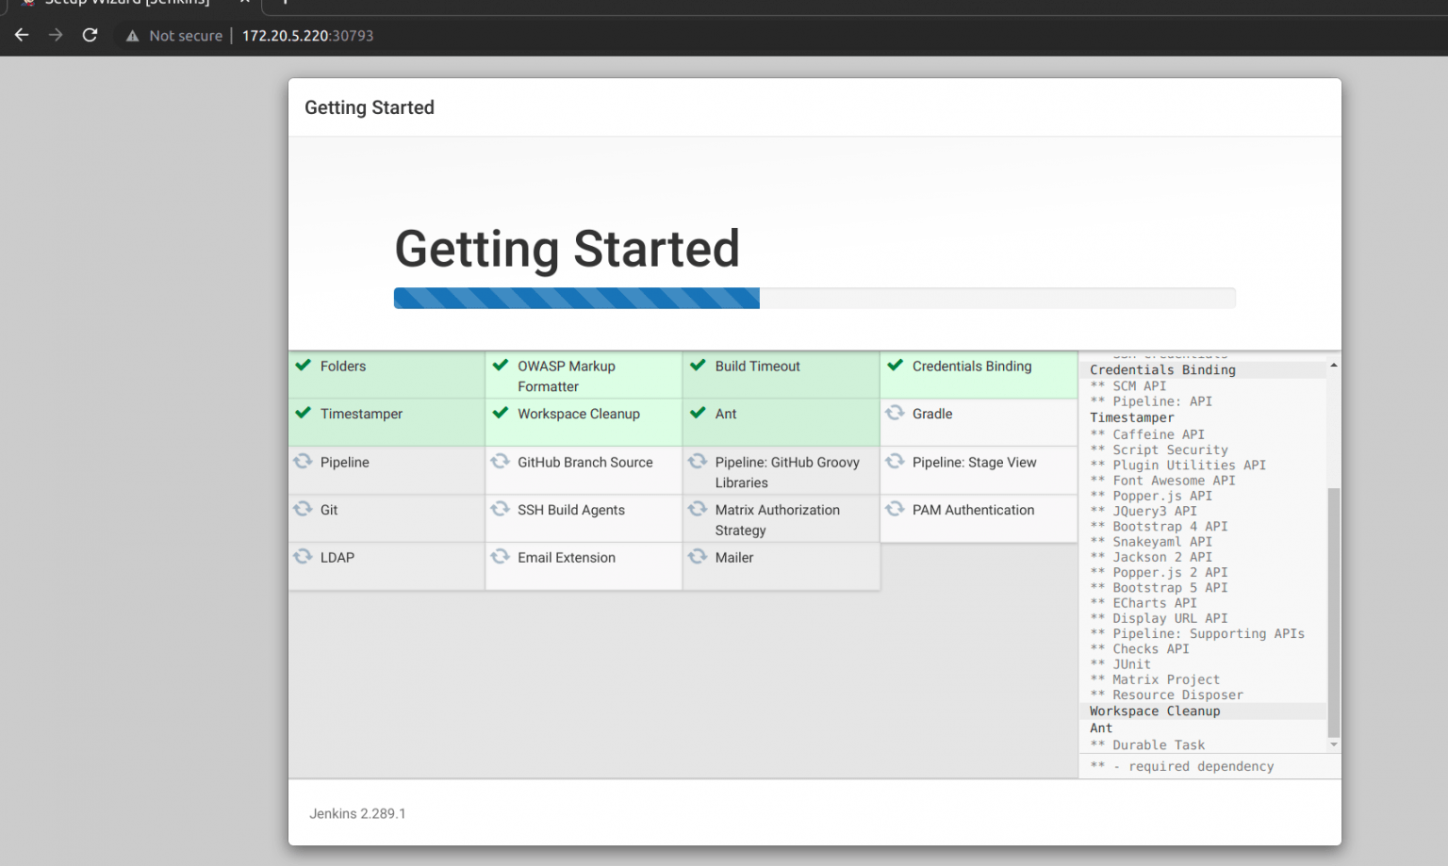Image resolution: width=1448 pixels, height=866 pixels.
Task: Click the checkmark beside Credentials Binding
Action: (896, 366)
